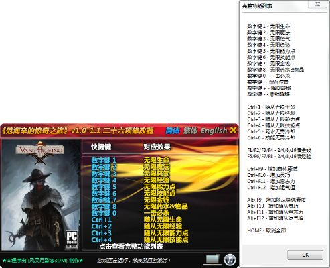Screen dimensions: 330x268
Task: Click HOME - 取消全部 in the dialog
Action: 266,230
